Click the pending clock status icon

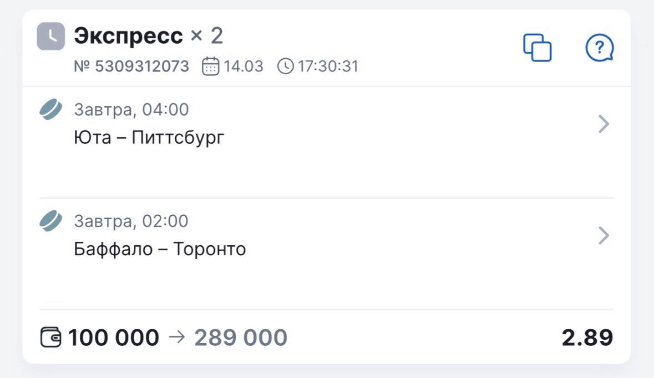pos(50,37)
